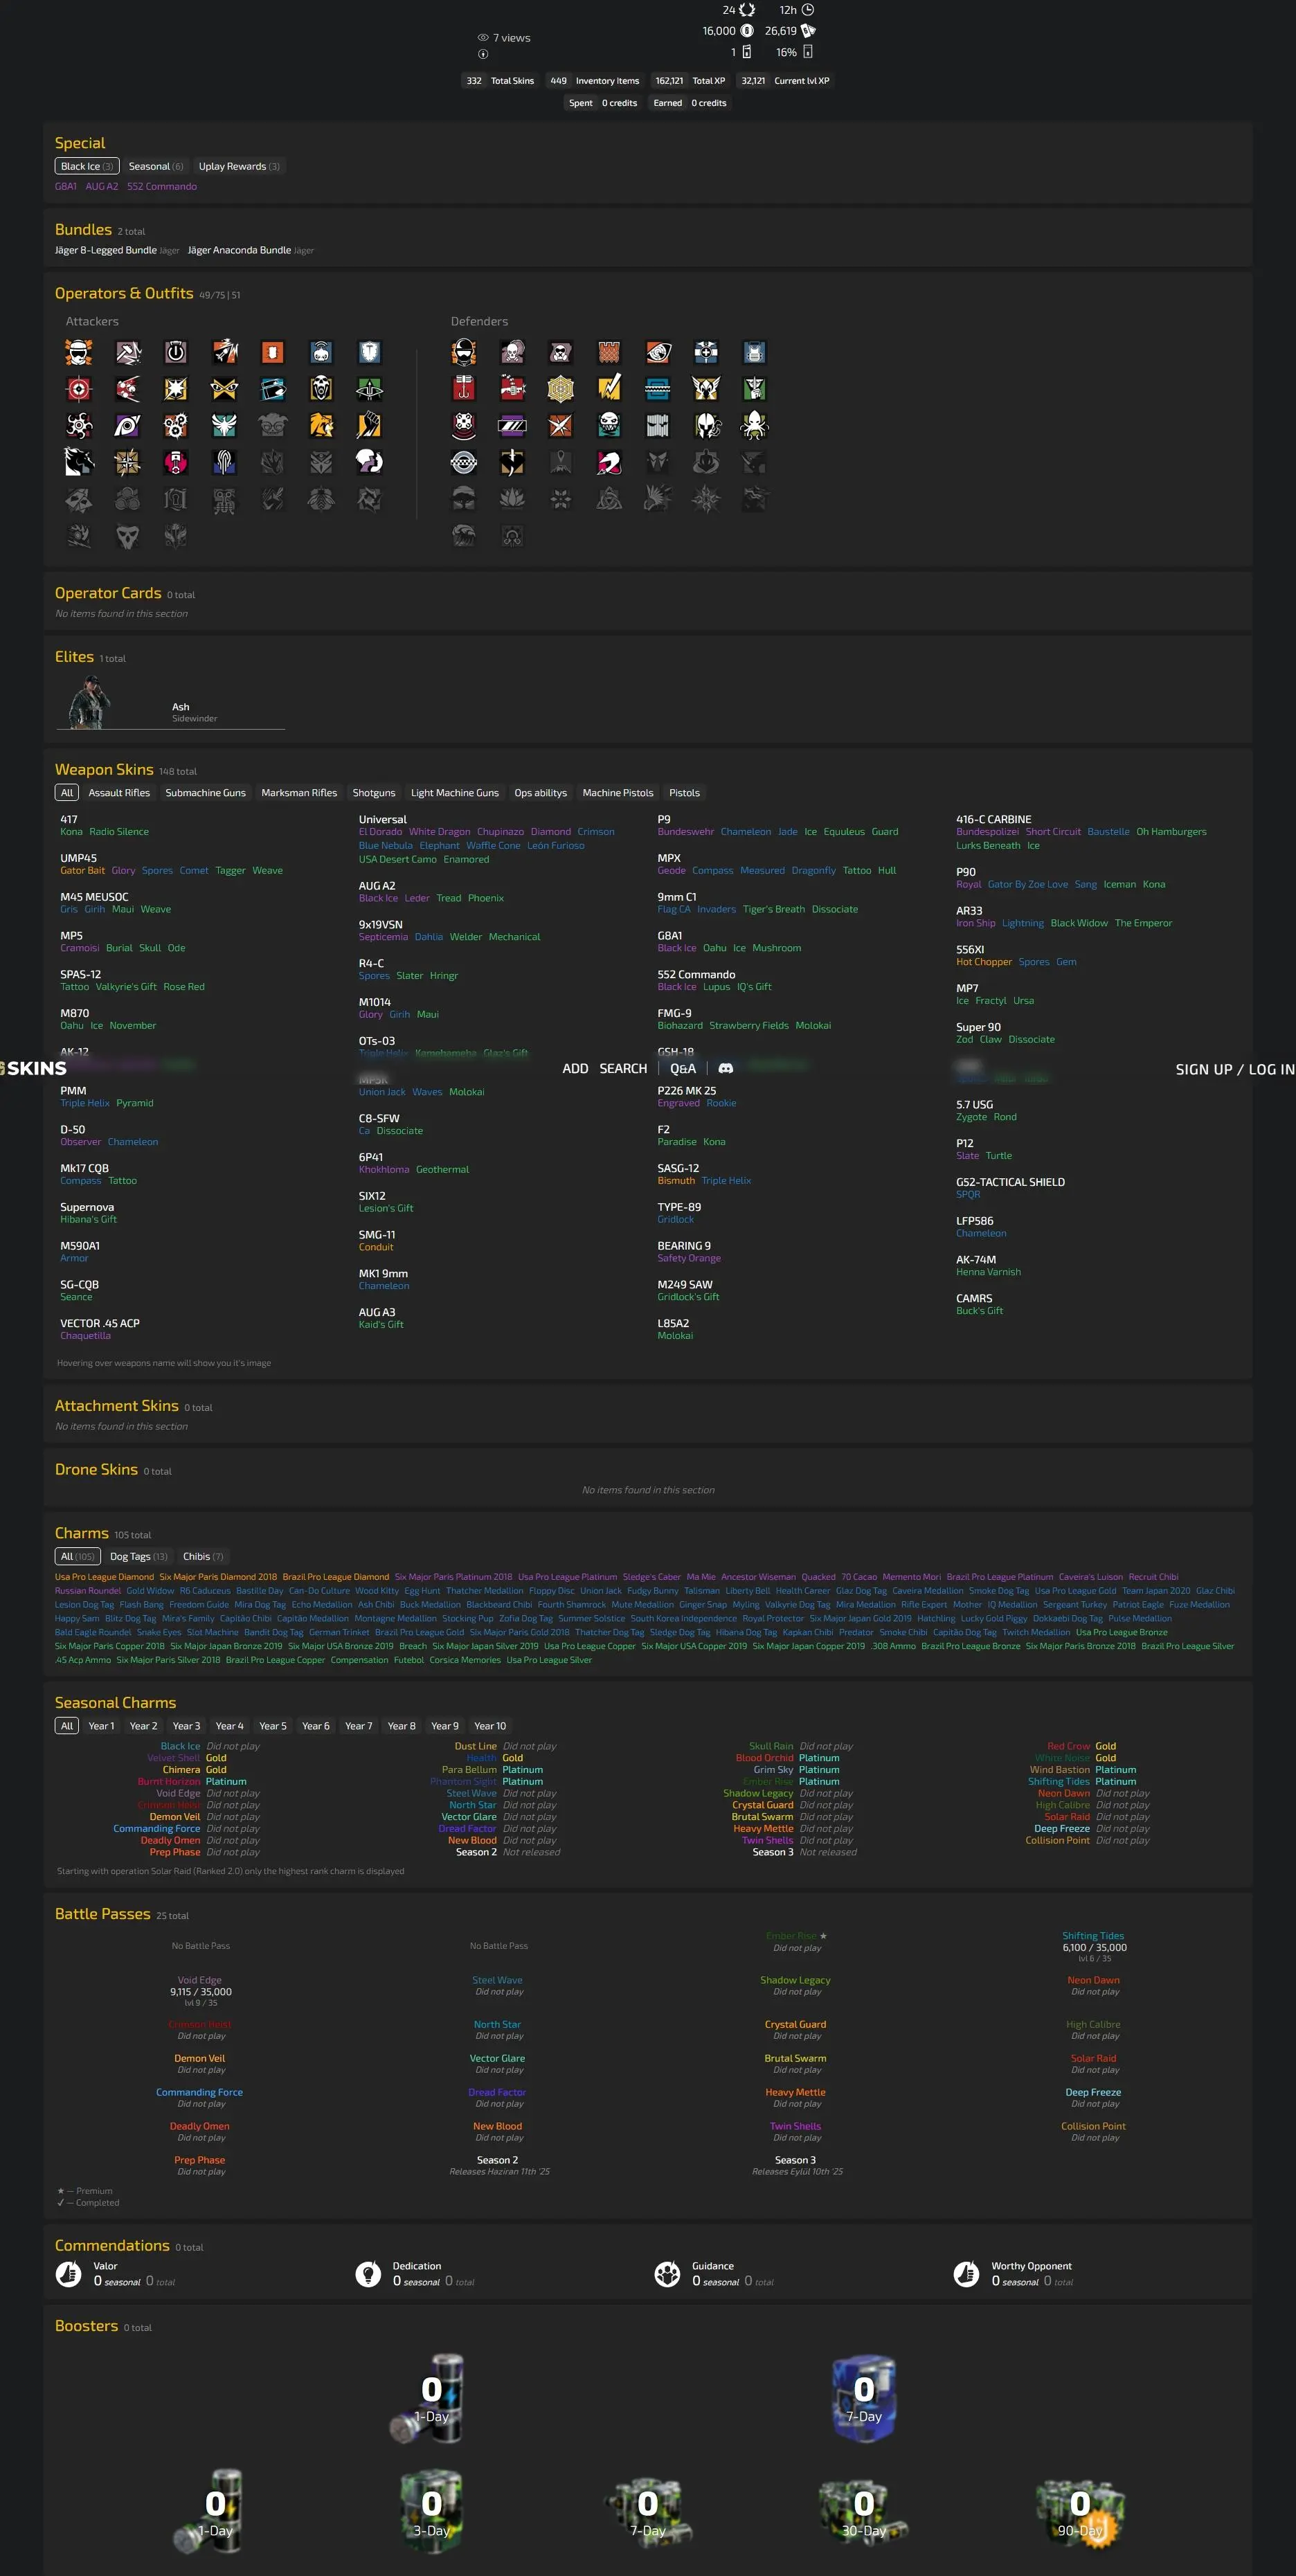The width and height of the screenshot is (1296, 2576).
Task: Click the 90-Day booster can image
Action: (1080, 2511)
